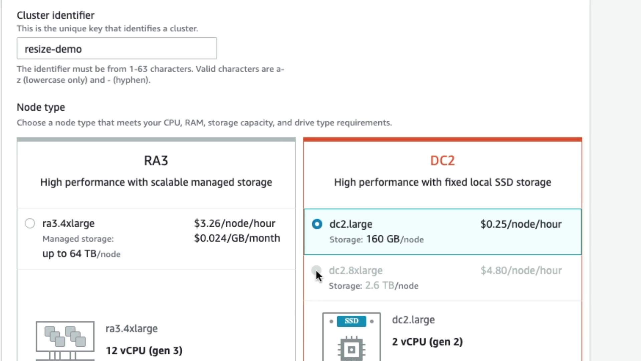Screen dimensions: 641x361
Task: Click the $3.26/node/hour price text
Action: coord(235,223)
